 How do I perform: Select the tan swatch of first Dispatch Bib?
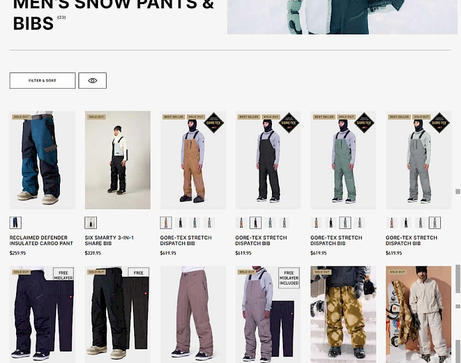(x=166, y=223)
